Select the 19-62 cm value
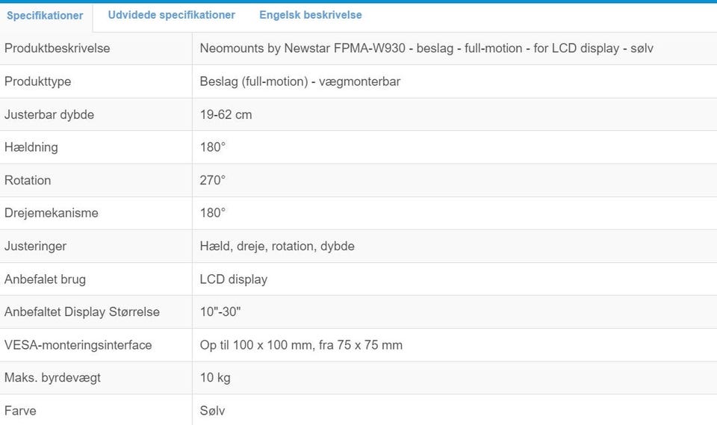Image resolution: width=717 pixels, height=425 pixels. coord(226,114)
